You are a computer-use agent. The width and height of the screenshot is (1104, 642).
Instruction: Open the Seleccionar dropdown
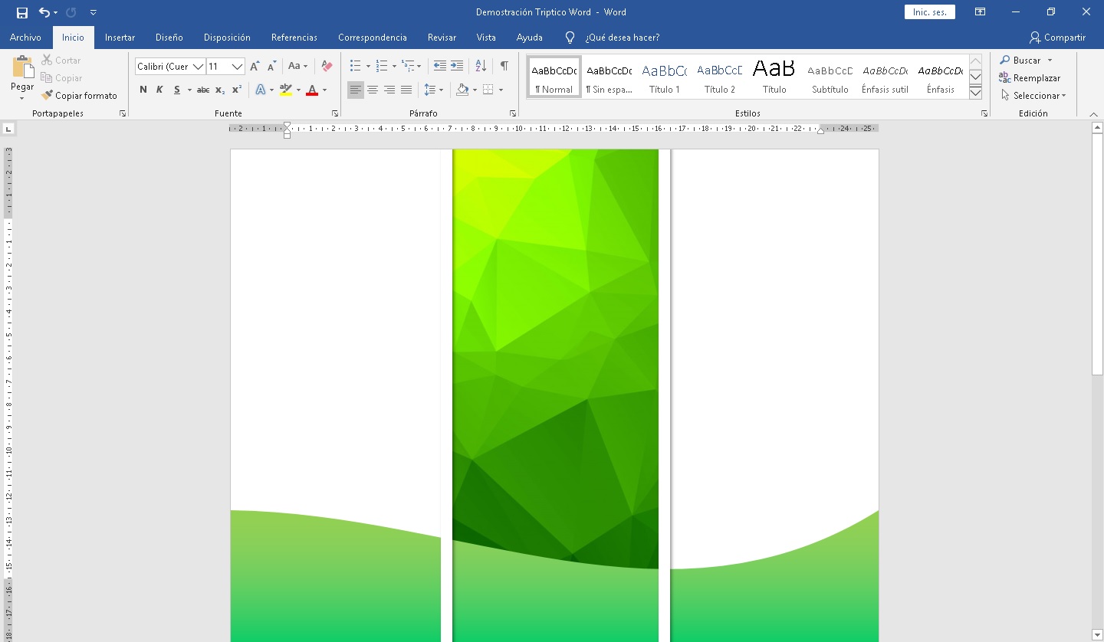tap(1033, 96)
